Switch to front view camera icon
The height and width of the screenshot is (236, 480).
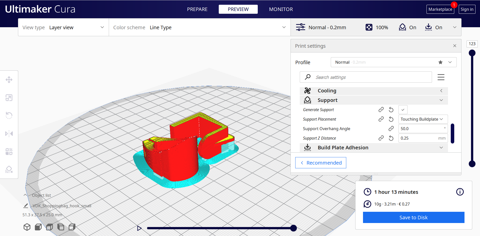point(38,227)
